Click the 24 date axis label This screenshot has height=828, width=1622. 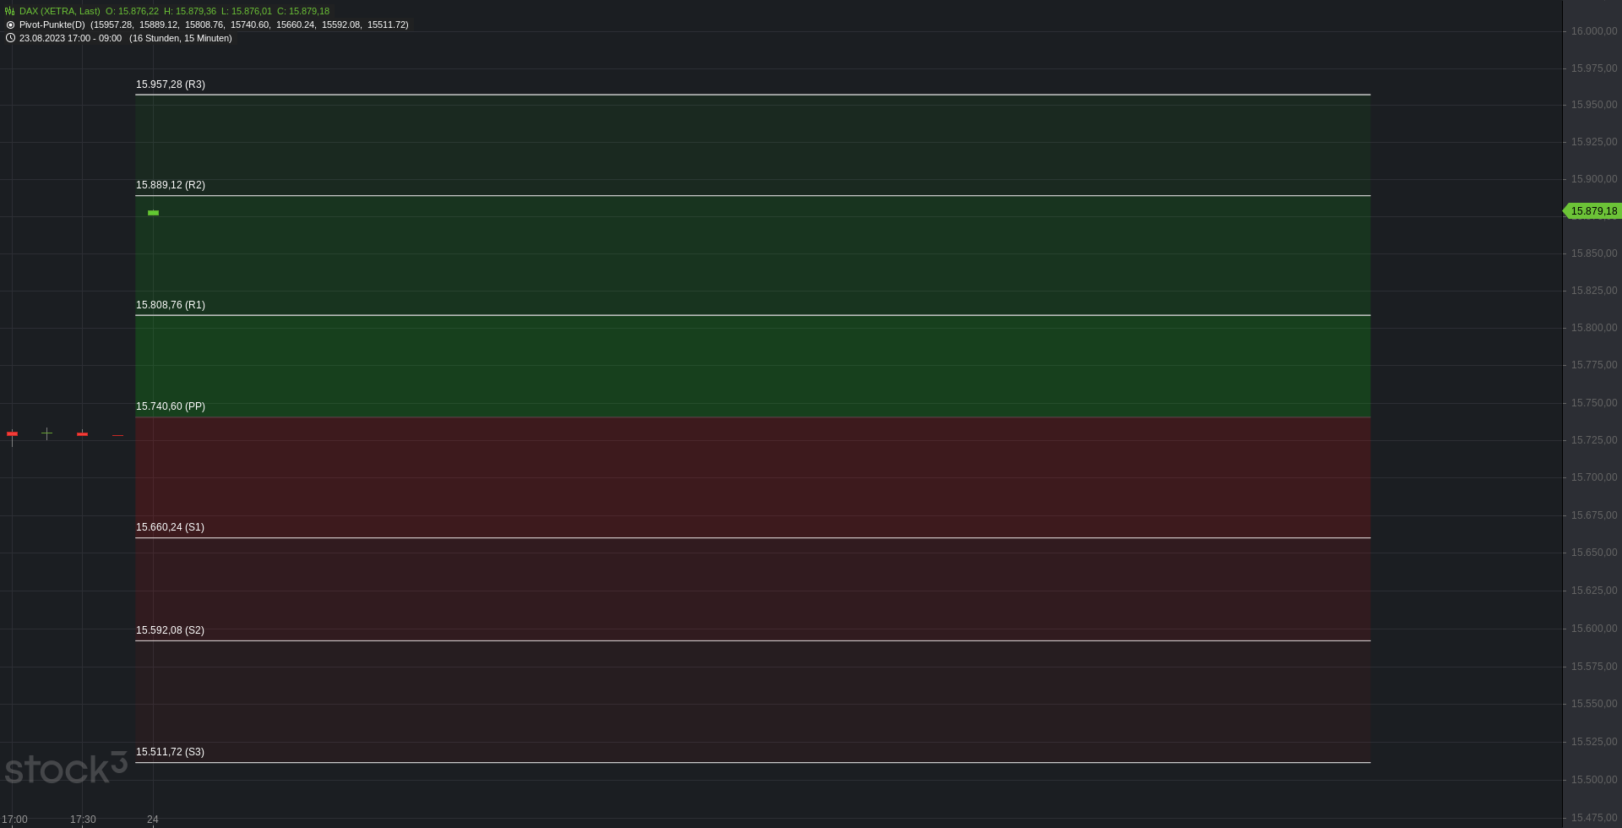coord(153,820)
